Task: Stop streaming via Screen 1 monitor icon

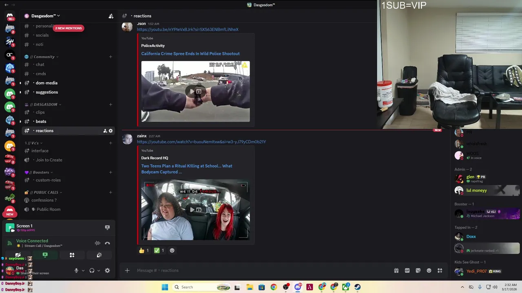Action: [x=107, y=227]
